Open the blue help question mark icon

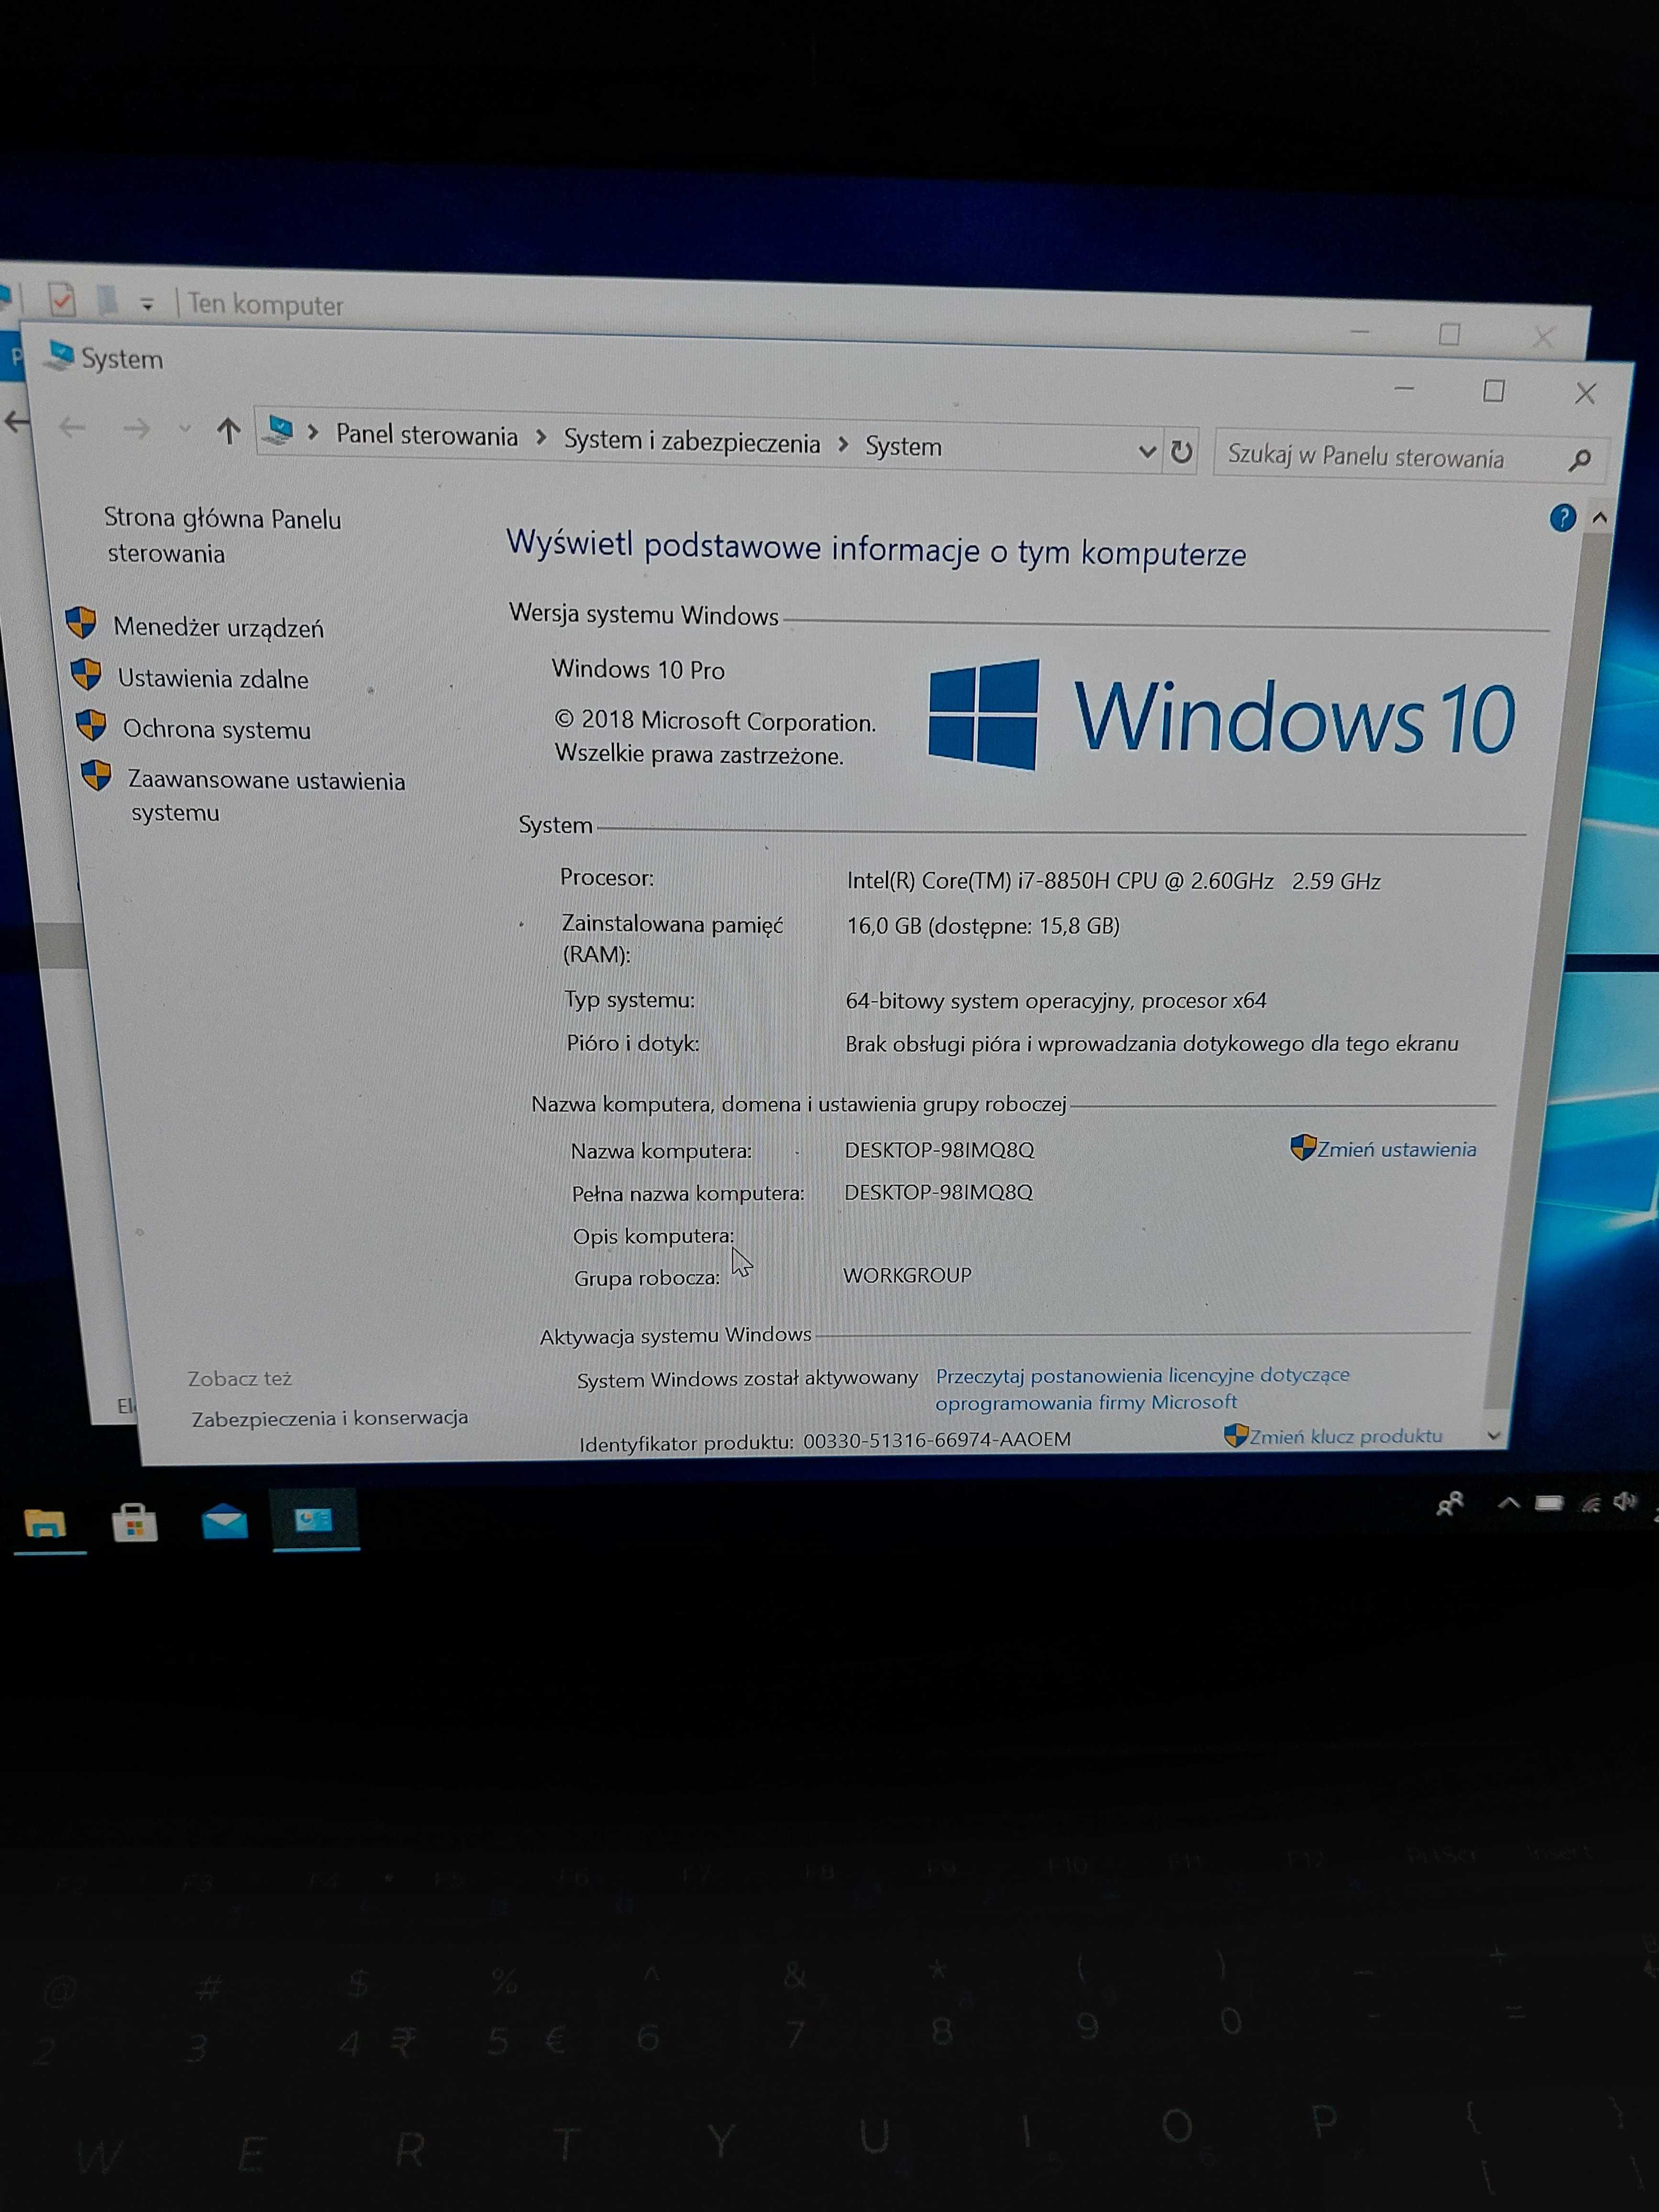pyautogui.click(x=1562, y=518)
